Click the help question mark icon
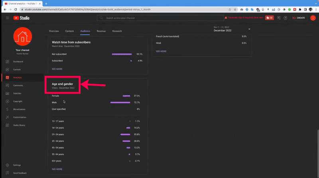The height and width of the screenshot is (178, 319). tap(285, 18)
